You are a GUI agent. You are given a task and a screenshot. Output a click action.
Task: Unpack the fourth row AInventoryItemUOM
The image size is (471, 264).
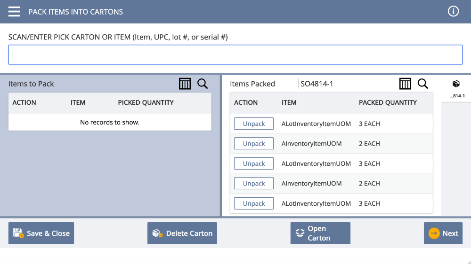(x=254, y=183)
